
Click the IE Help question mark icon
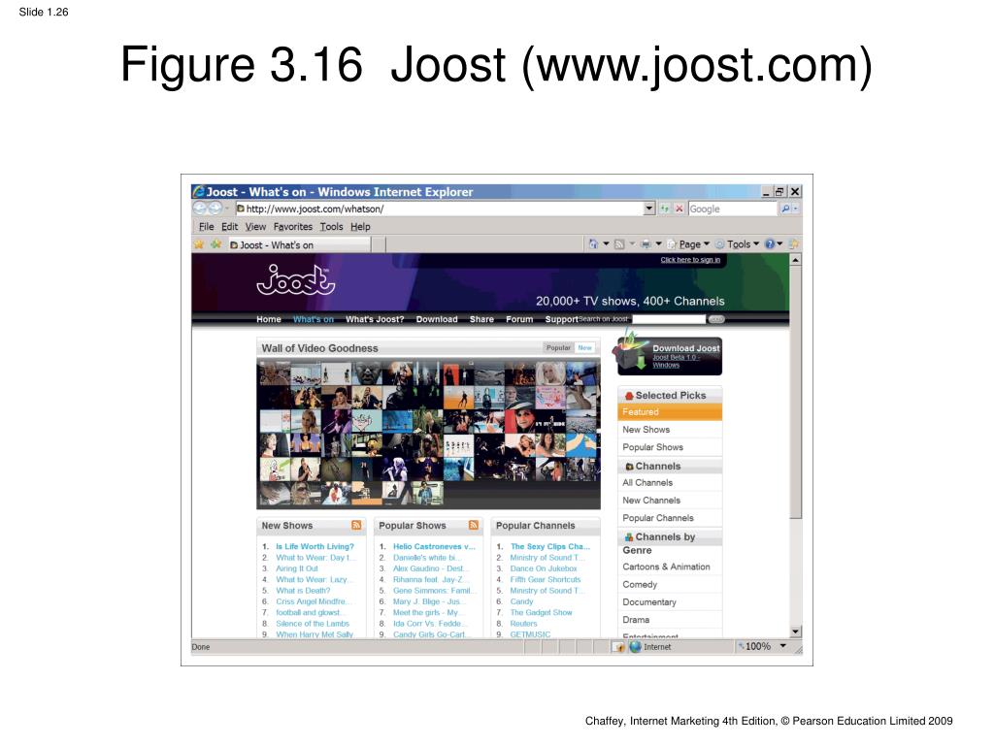click(770, 243)
